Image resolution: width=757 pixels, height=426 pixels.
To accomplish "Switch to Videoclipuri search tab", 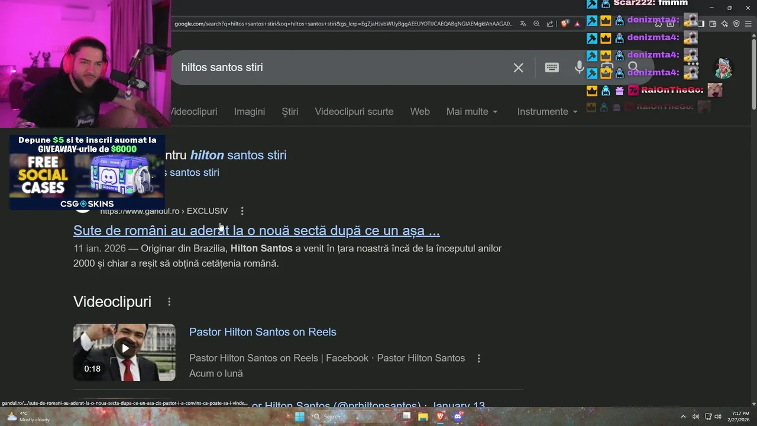I will tap(194, 111).
